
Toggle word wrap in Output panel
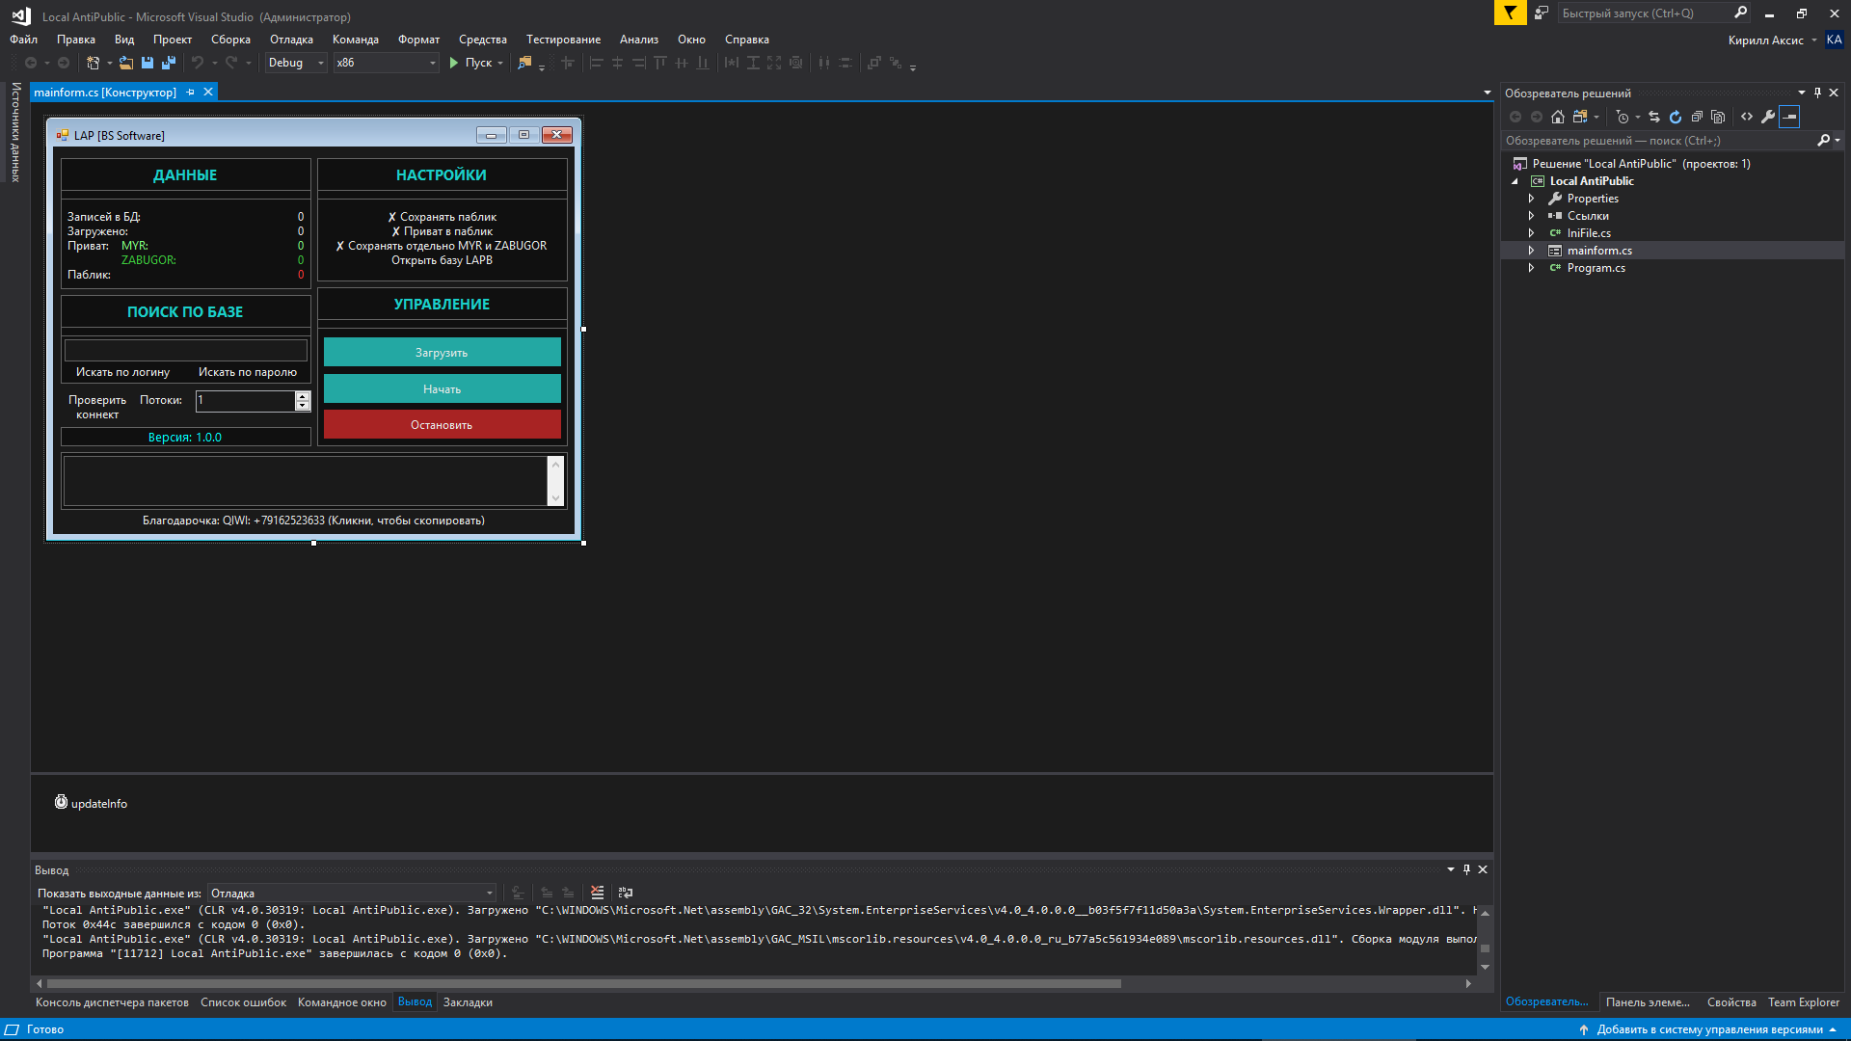pos(626,893)
